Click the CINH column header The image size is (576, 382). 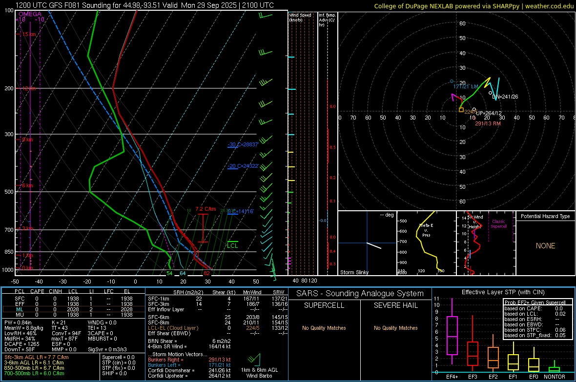(55, 291)
